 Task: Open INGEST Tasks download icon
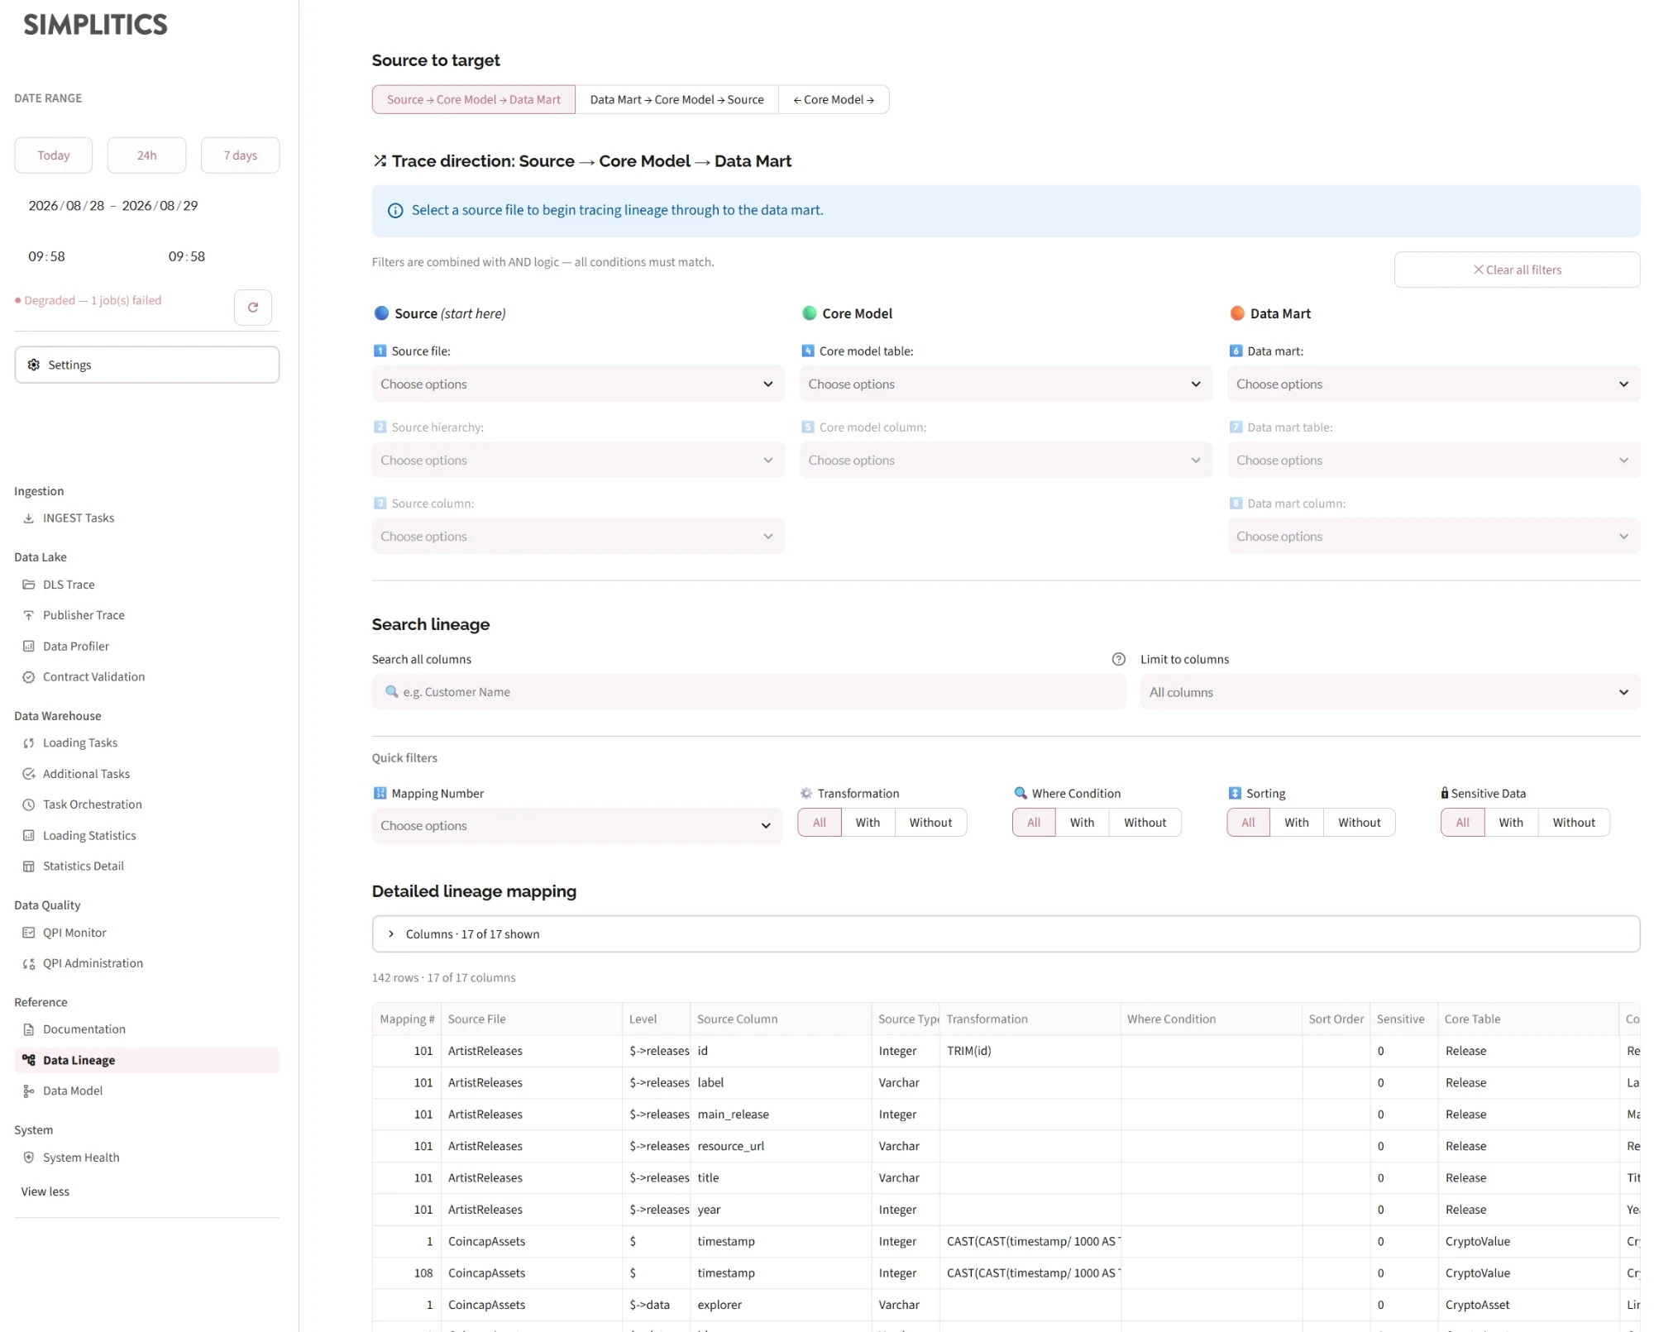click(29, 518)
